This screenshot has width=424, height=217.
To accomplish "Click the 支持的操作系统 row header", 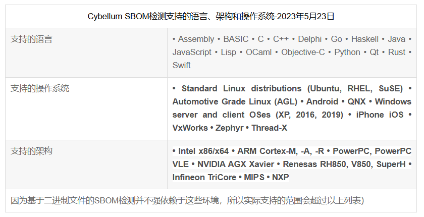I will 40,88.
